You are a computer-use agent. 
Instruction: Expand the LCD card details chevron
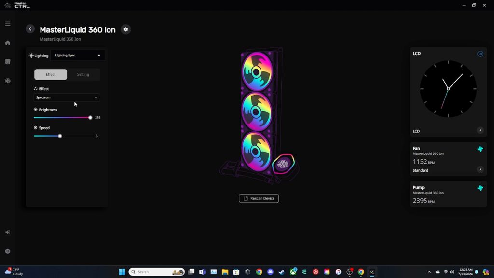click(480, 131)
